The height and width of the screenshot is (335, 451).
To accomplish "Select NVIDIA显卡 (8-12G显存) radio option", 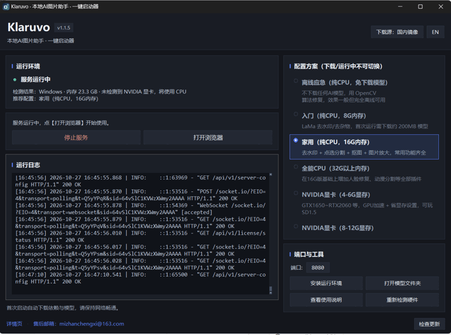I will 296,226.
